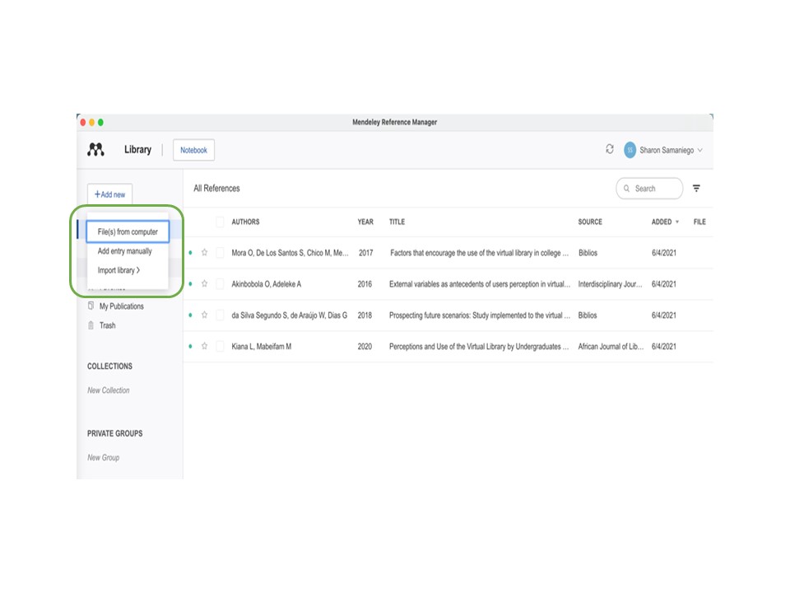Screen dimensions: 790x593
Task: Sort by YEAR column header
Action: click(365, 222)
